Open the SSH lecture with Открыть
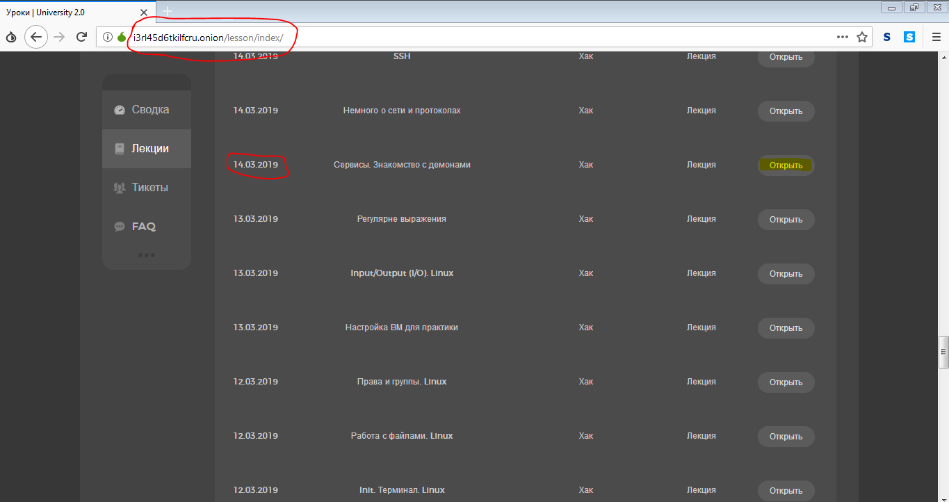Screen dimensions: 949x502 pos(786,57)
